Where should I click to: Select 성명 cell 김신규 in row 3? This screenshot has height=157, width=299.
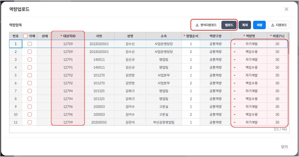130,59
